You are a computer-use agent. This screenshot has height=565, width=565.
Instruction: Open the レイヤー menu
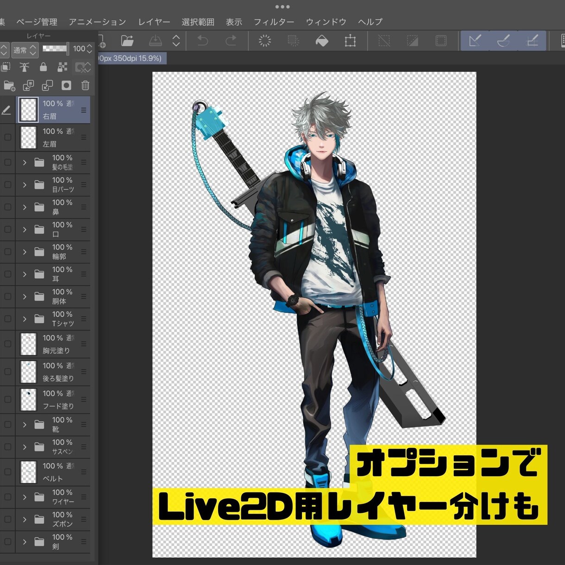154,22
